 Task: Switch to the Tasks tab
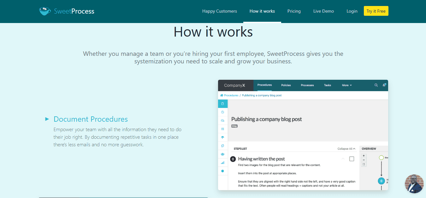point(328,85)
